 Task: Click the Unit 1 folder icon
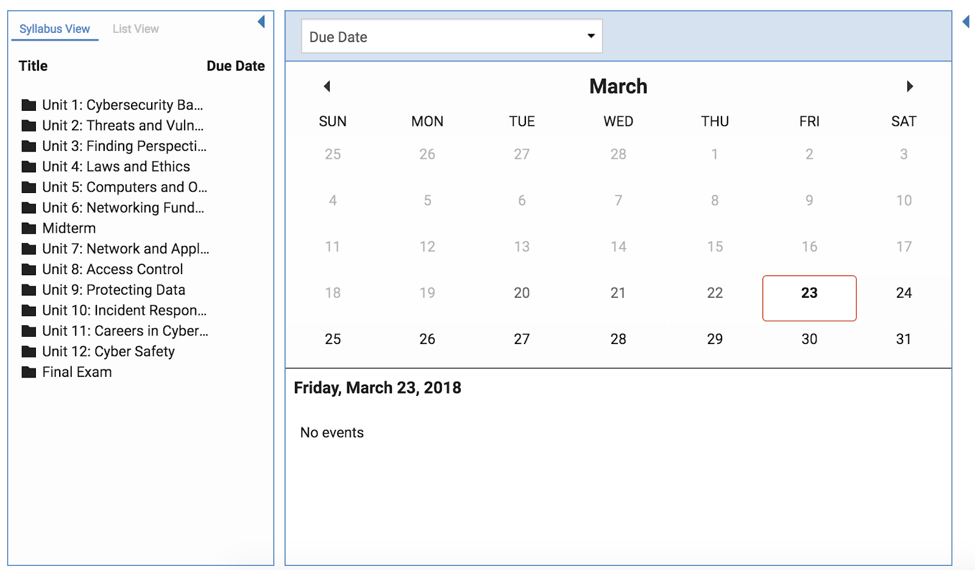(29, 105)
